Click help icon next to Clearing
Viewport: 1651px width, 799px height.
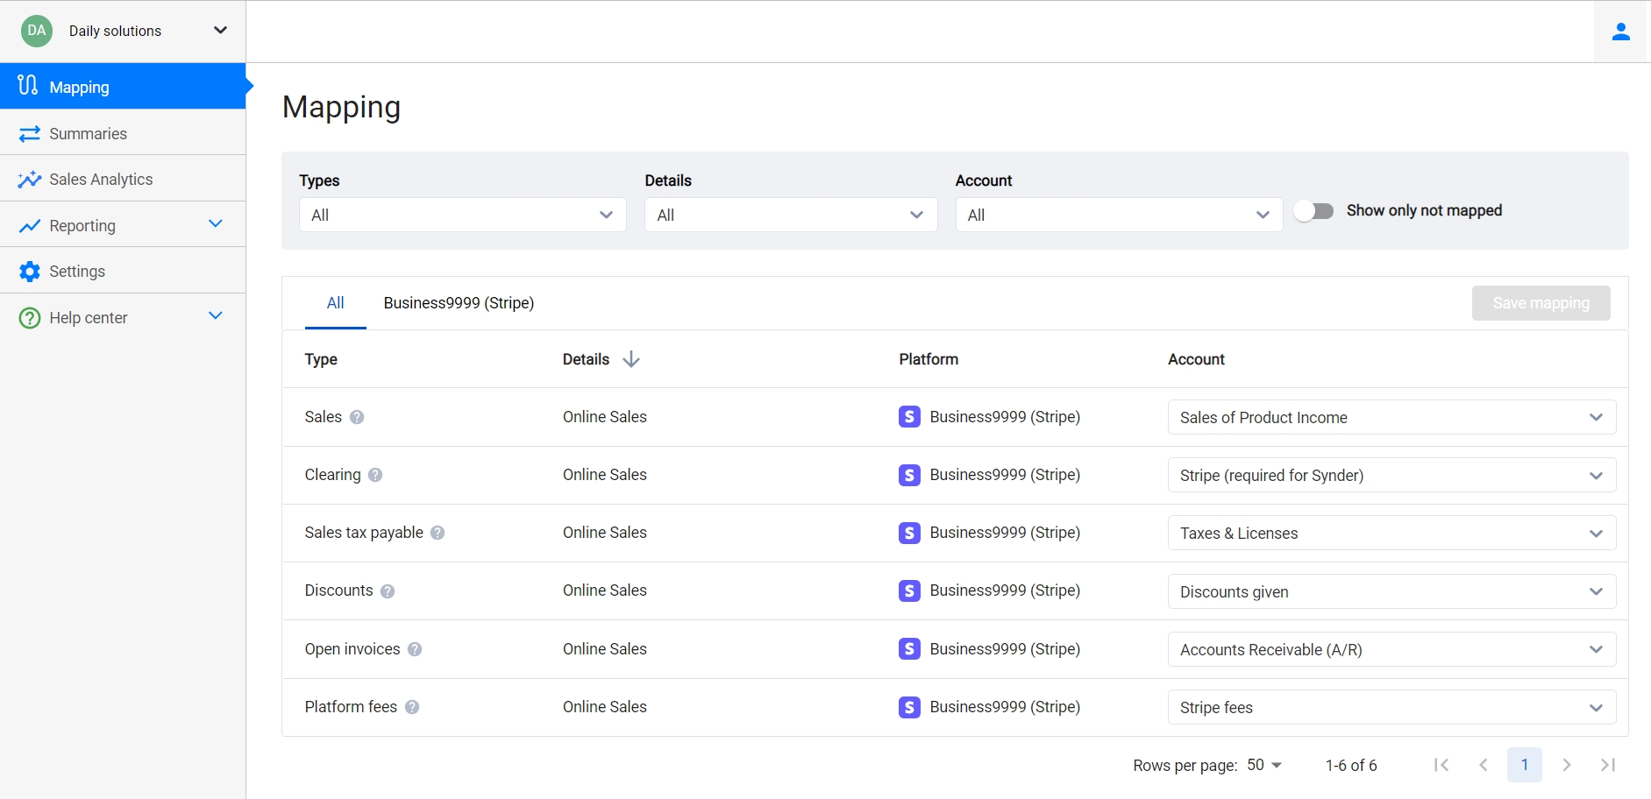375,475
